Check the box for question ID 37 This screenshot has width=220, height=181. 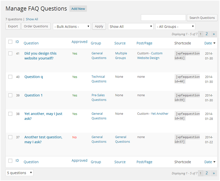pyautogui.click(x=10, y=137)
